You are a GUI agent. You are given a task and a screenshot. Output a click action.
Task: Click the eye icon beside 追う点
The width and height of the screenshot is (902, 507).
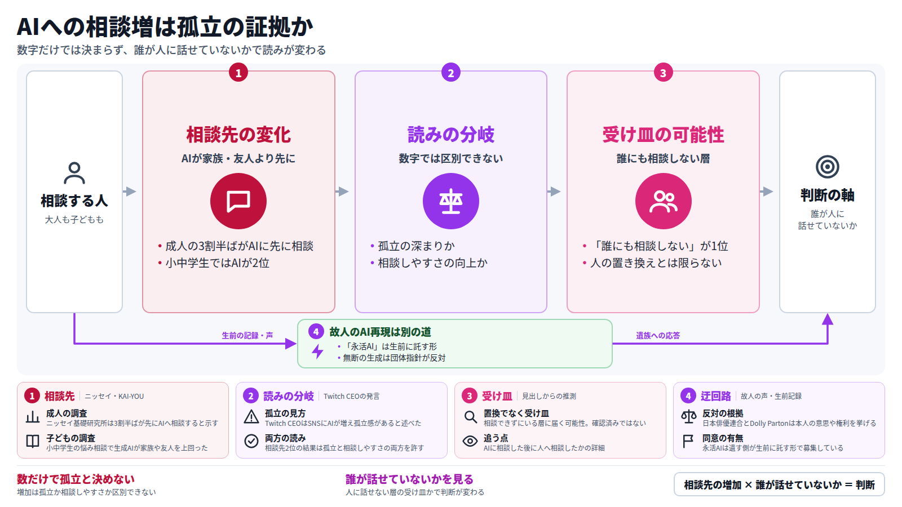(x=470, y=441)
